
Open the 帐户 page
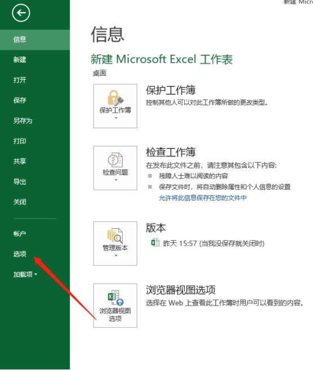coord(20,234)
